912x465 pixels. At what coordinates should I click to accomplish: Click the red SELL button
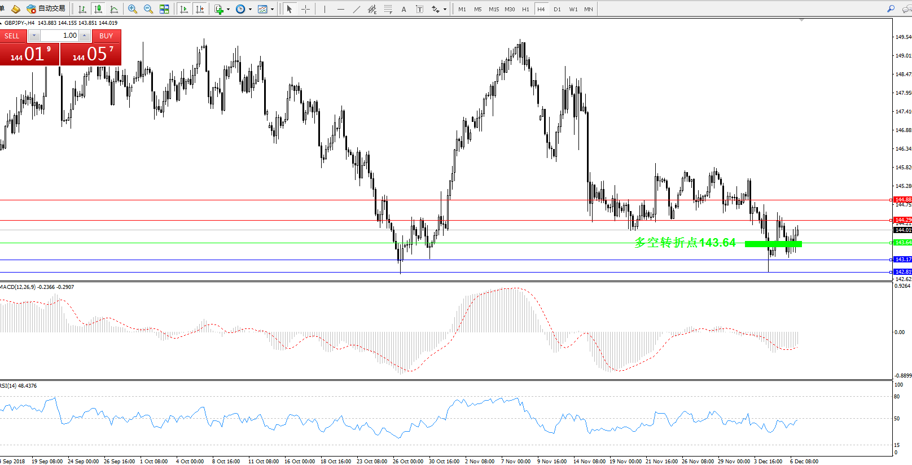click(12, 36)
